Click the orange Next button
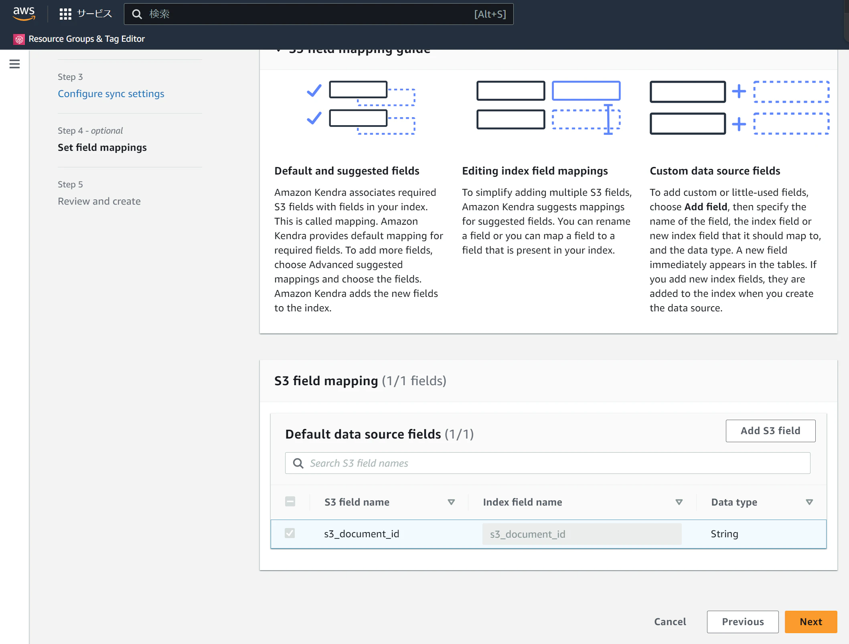Viewport: 849px width, 644px height. coord(811,622)
